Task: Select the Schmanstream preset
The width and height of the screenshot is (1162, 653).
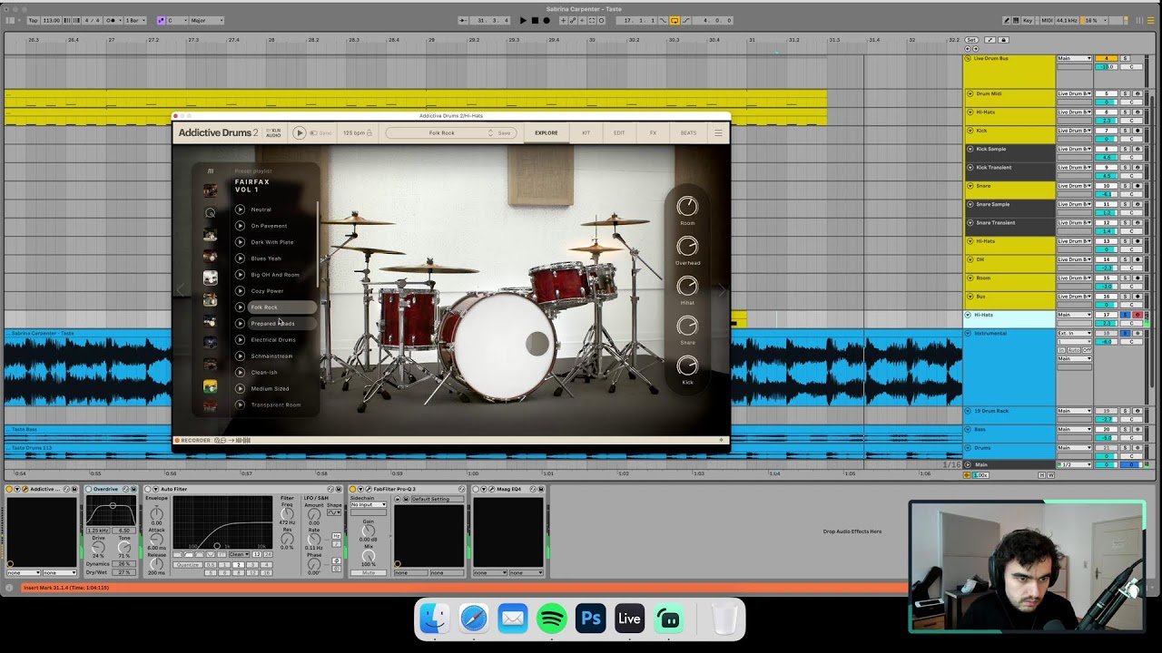Action: click(271, 356)
